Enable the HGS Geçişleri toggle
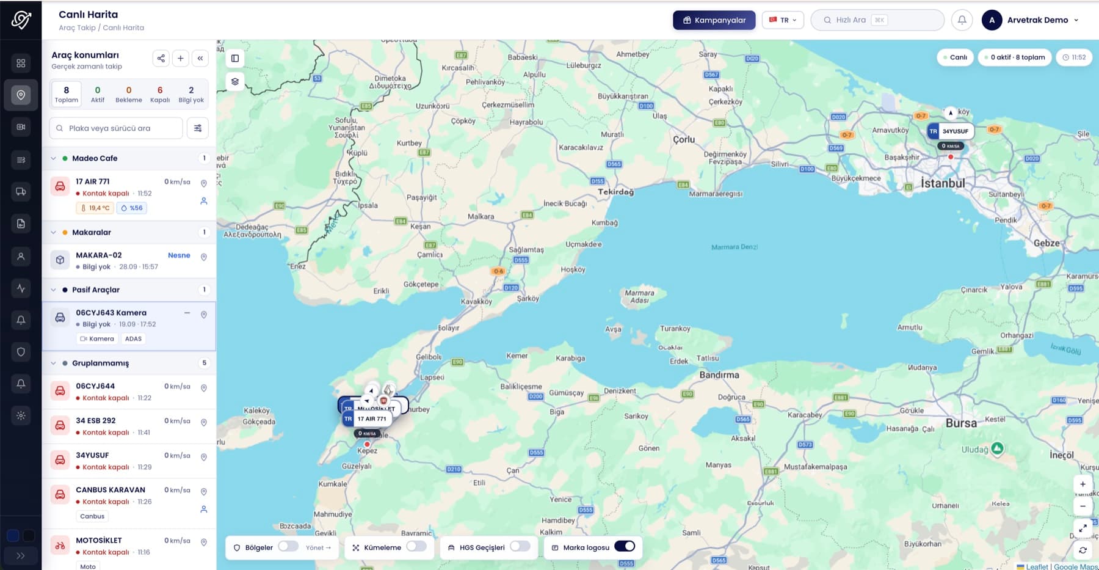Image resolution: width=1099 pixels, height=570 pixels. pos(520,547)
